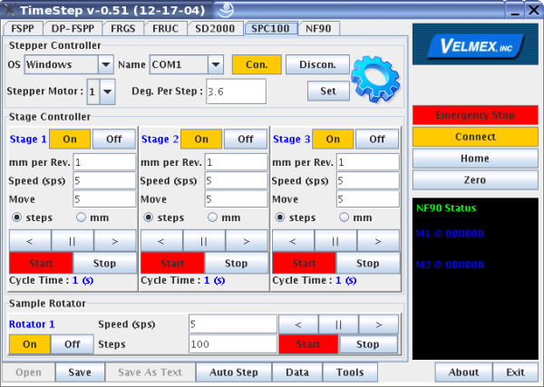Pause Rotator 1 with || button
The height and width of the screenshot is (387, 544).
pyautogui.click(x=338, y=324)
